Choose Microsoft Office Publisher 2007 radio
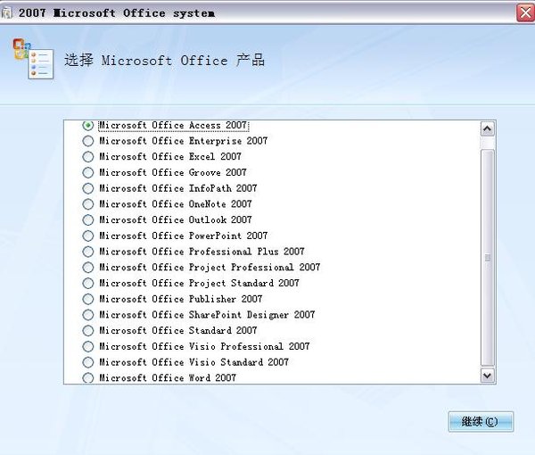Image resolution: width=535 pixels, height=455 pixels. (x=87, y=299)
